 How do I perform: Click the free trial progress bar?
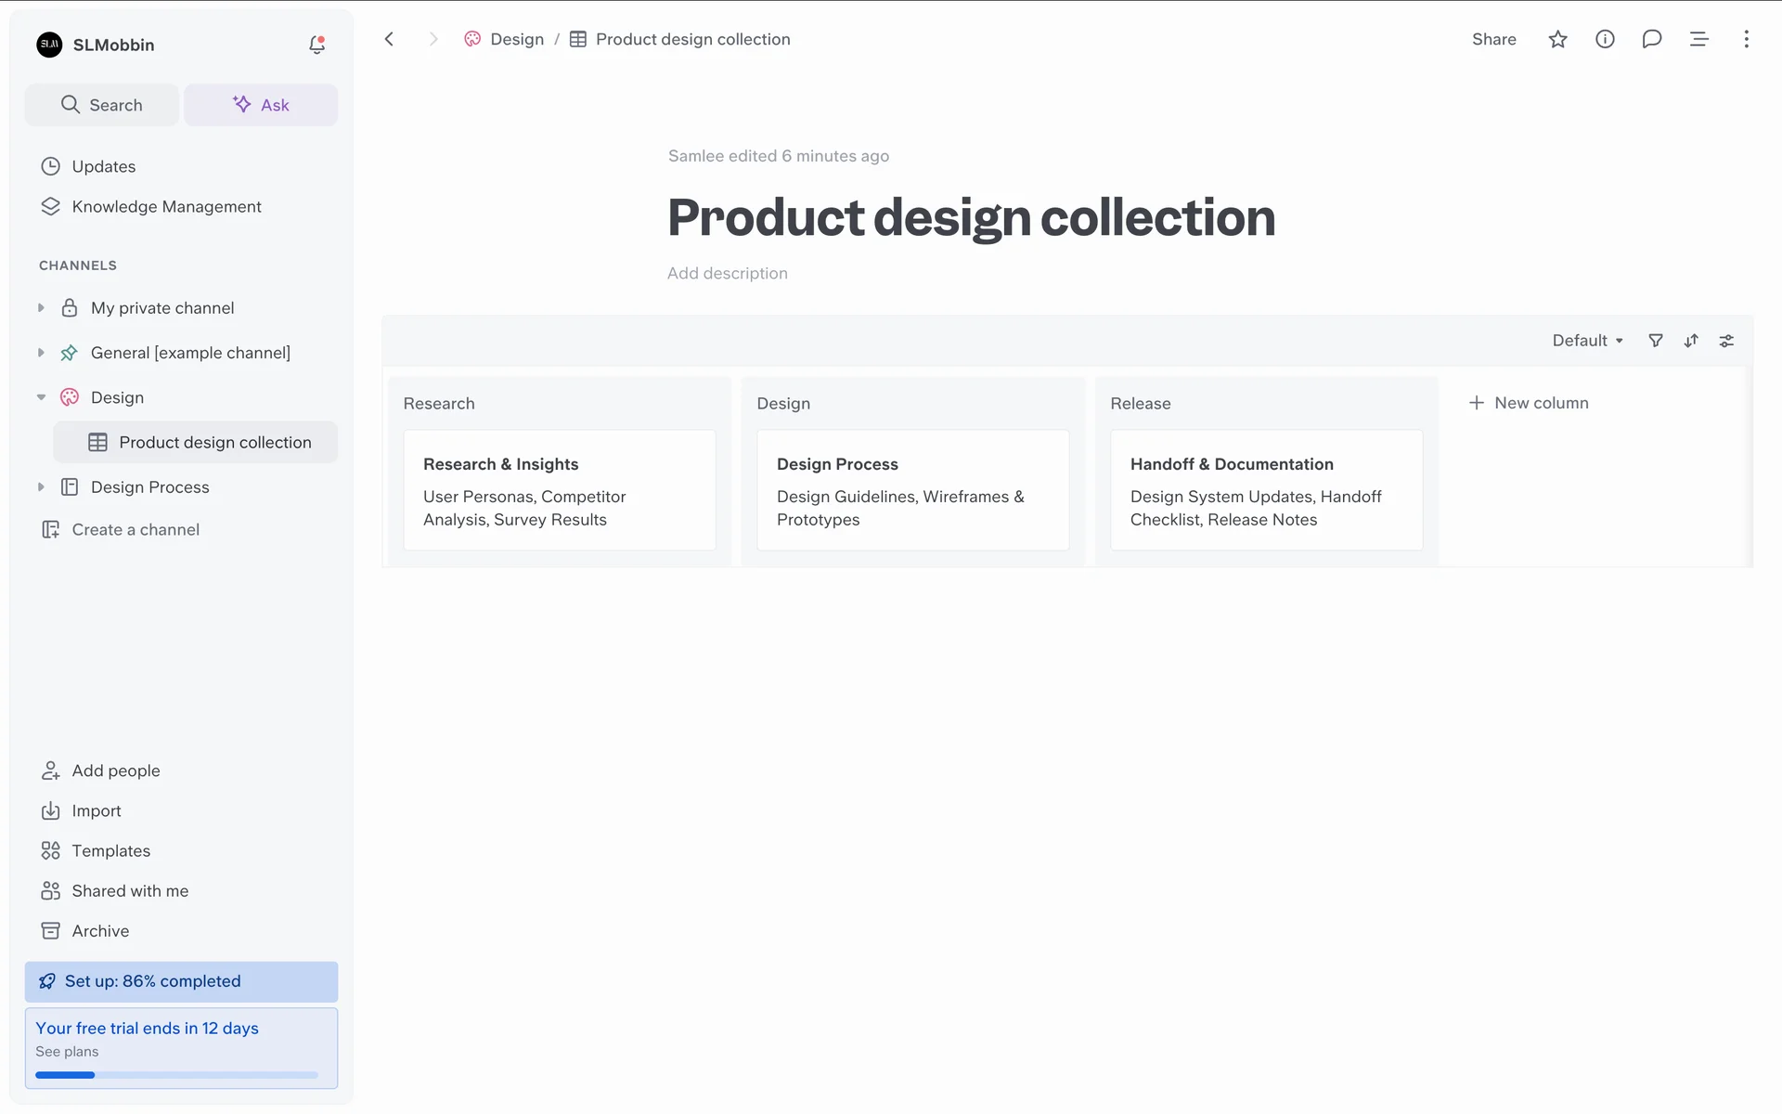pos(176,1075)
